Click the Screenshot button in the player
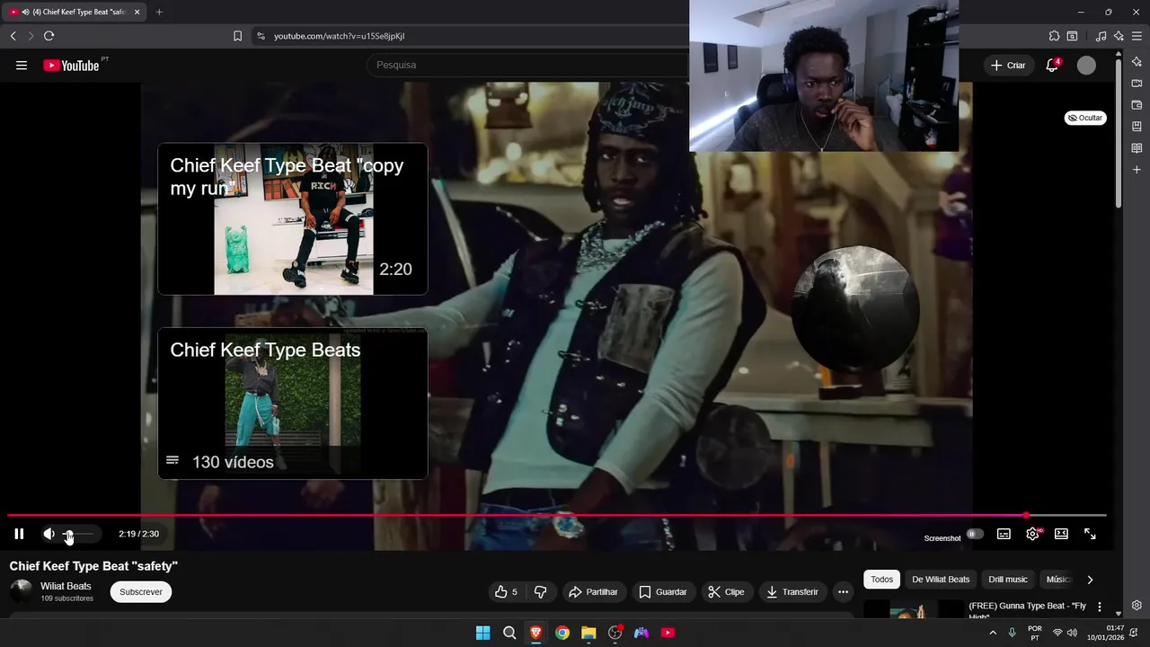Screen dimensions: 1150x647 (942, 538)
